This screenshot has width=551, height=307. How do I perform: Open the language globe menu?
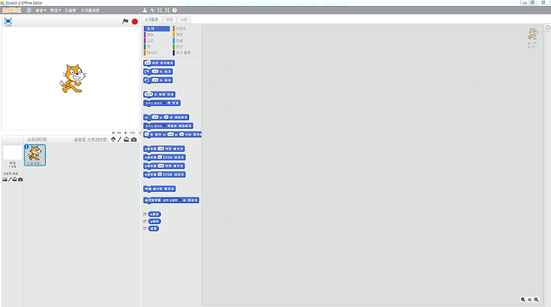[29, 10]
